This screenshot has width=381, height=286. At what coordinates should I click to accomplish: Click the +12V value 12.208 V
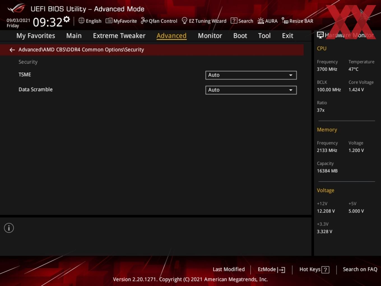(326, 211)
